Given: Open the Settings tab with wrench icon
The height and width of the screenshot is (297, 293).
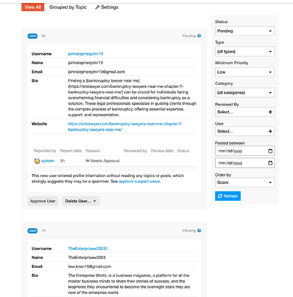Looking at the screenshot, I should (x=106, y=7).
